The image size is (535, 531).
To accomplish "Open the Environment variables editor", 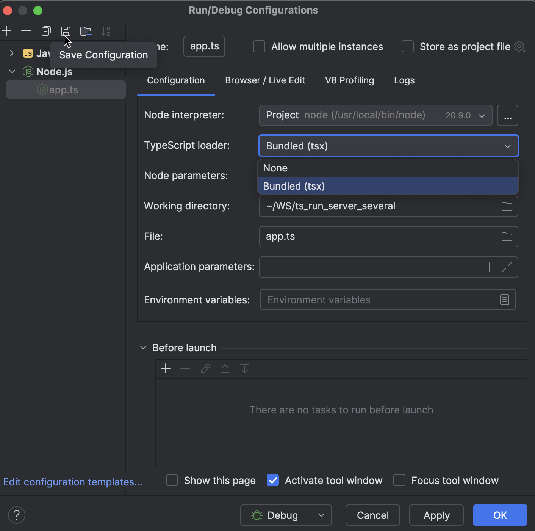I will [x=504, y=300].
